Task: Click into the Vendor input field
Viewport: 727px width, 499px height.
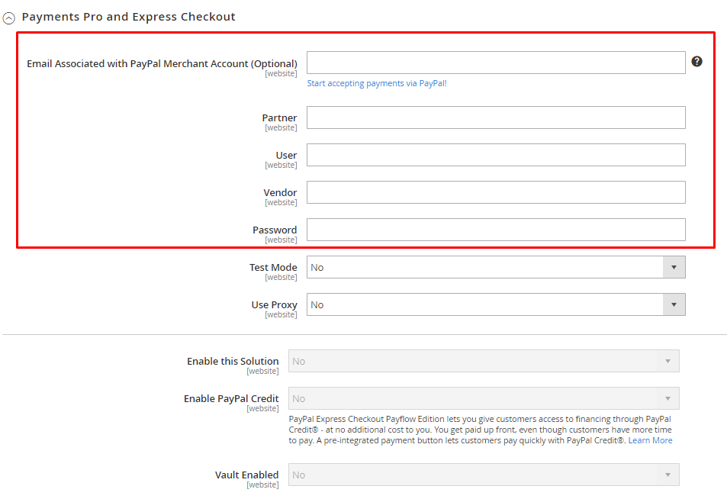Action: (x=496, y=192)
